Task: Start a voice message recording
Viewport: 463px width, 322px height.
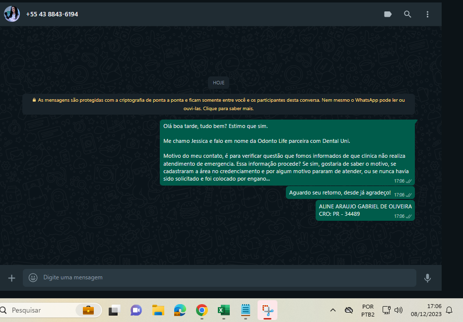Action: tap(427, 278)
